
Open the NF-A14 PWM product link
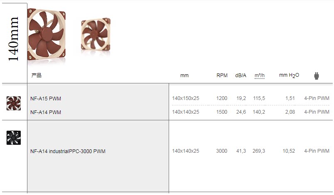[x=46, y=112]
